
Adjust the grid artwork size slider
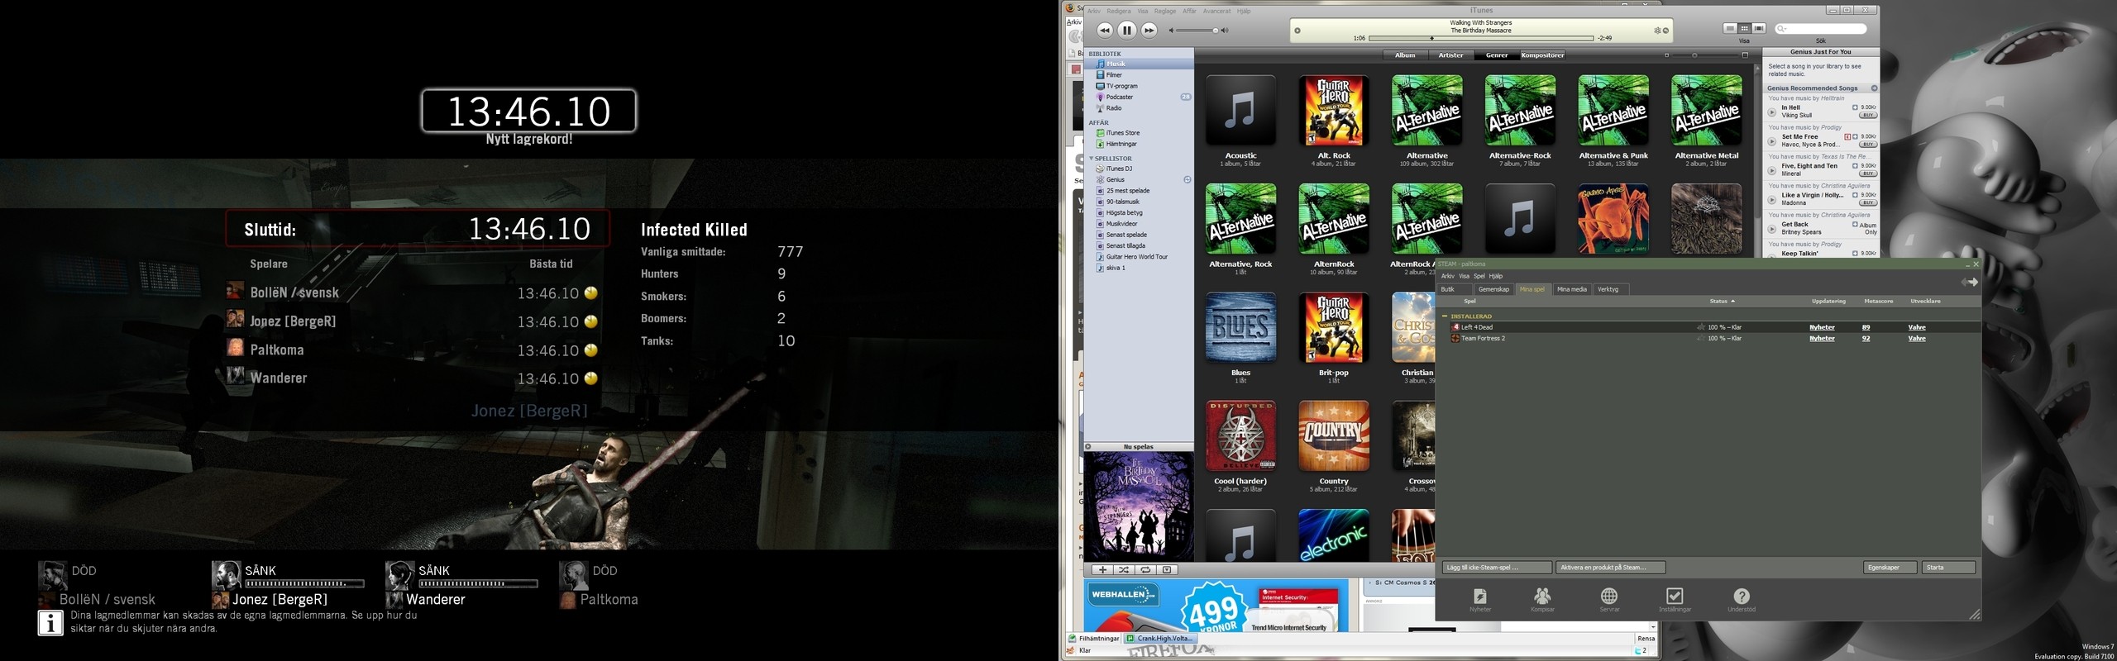[1705, 55]
